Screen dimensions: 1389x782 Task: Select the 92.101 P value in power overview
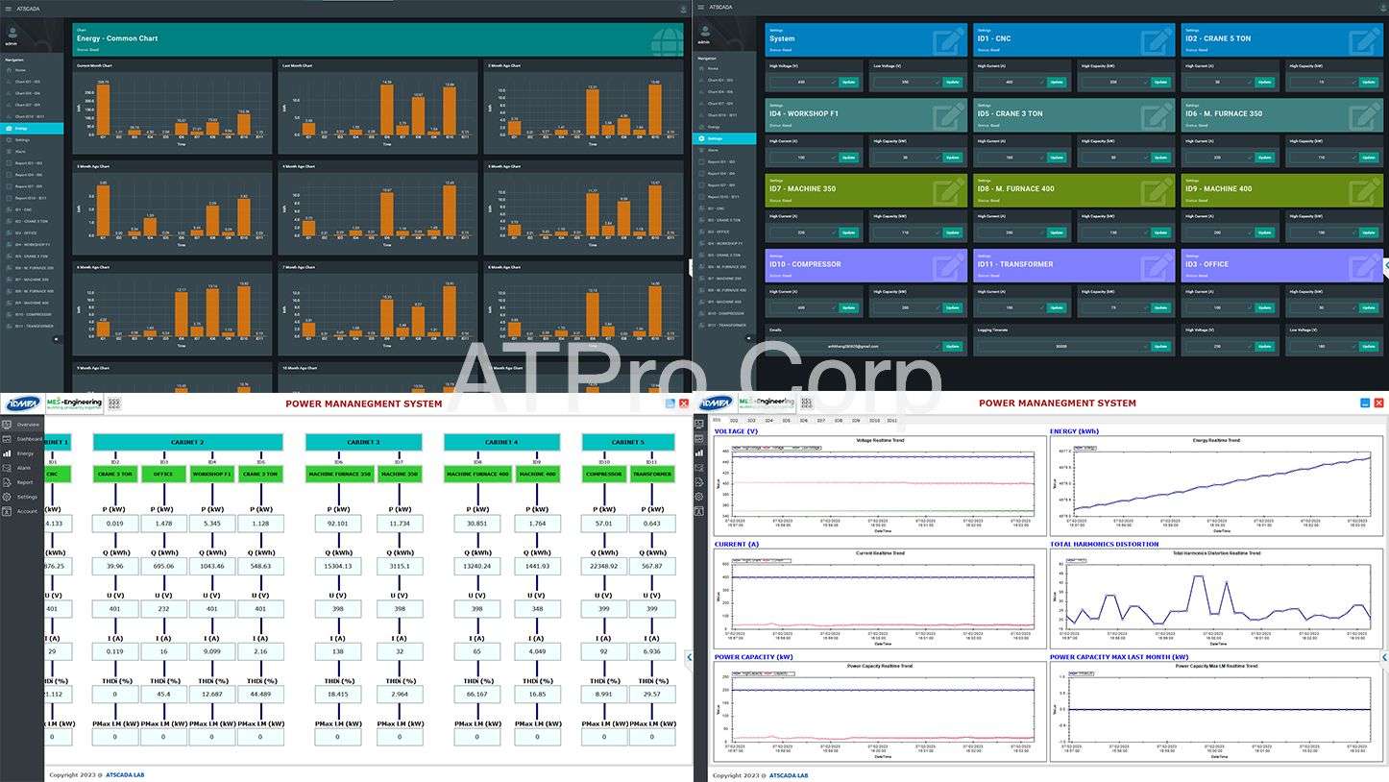pos(337,524)
